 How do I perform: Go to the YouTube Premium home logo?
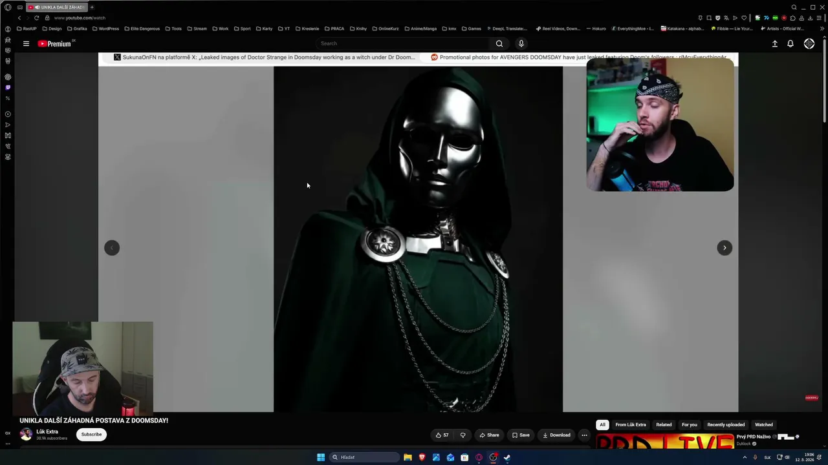pyautogui.click(x=54, y=44)
